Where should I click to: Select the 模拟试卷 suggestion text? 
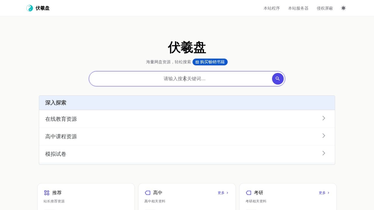56,154
